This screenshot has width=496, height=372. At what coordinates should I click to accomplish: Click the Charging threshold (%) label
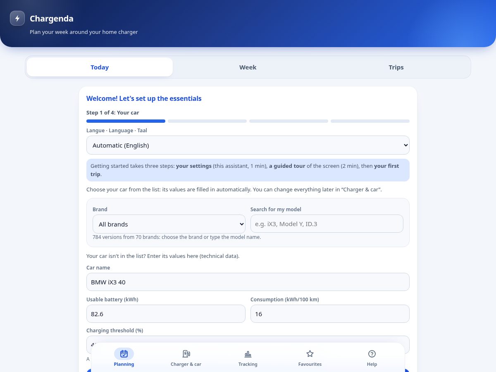115,331
